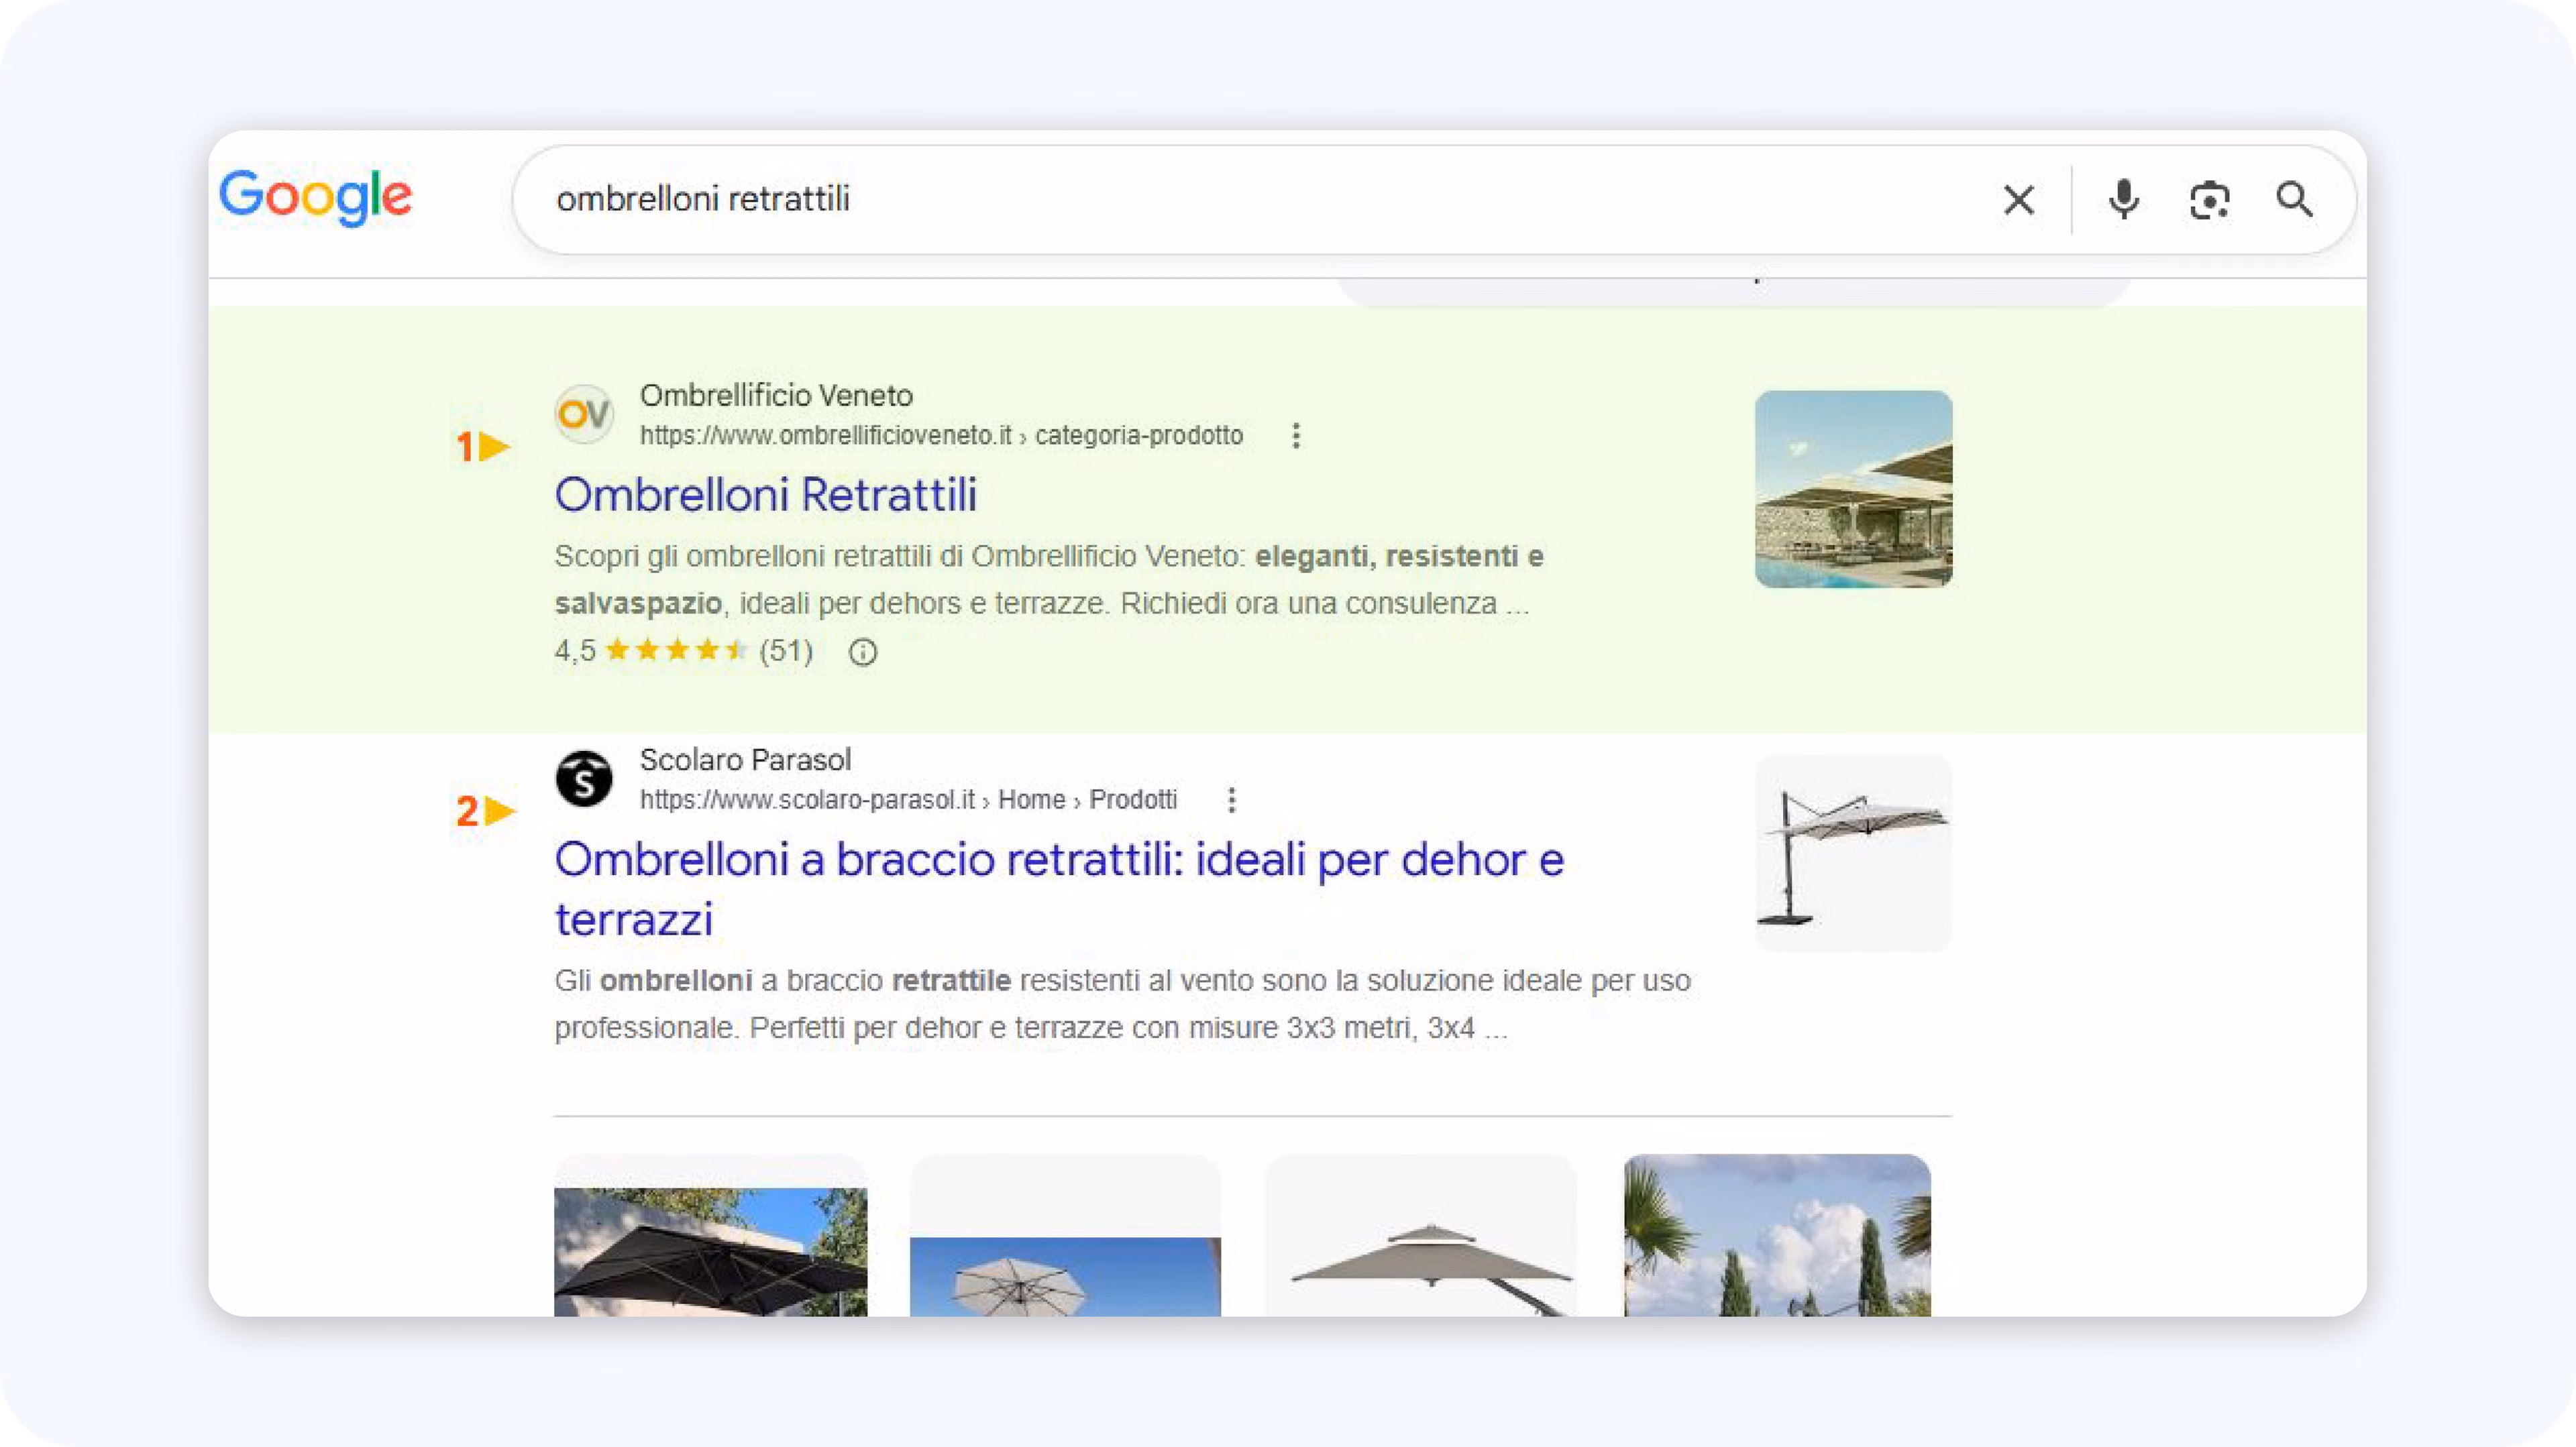The image size is (2576, 1447).
Task: Click the Ombrellificio Veneto OV favicon
Action: point(584,414)
